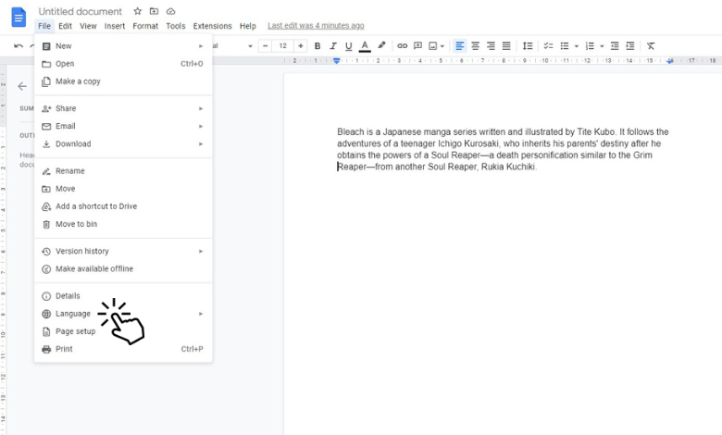Open the text color picker

[x=365, y=46]
